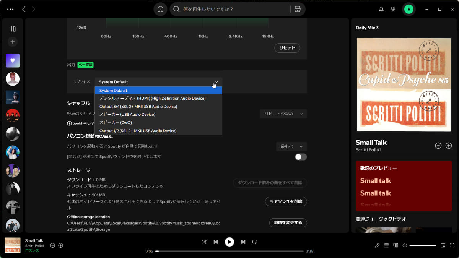This screenshot has height=258, width=459.
Task: Click the plus icon beside Small Talk in right panel
Action: point(449,146)
